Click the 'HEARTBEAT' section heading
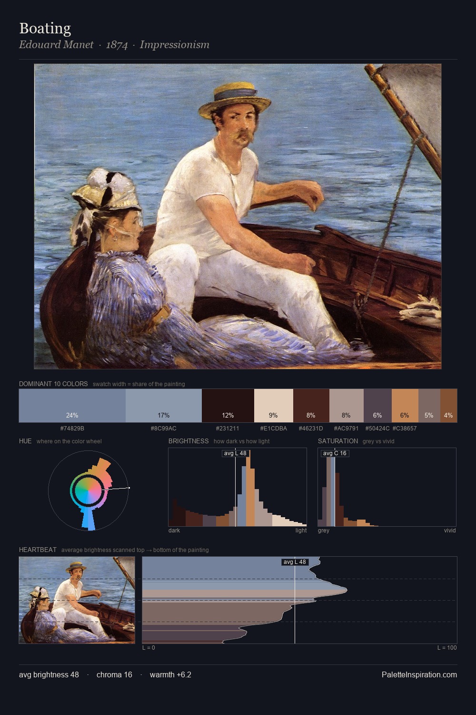 [38, 550]
